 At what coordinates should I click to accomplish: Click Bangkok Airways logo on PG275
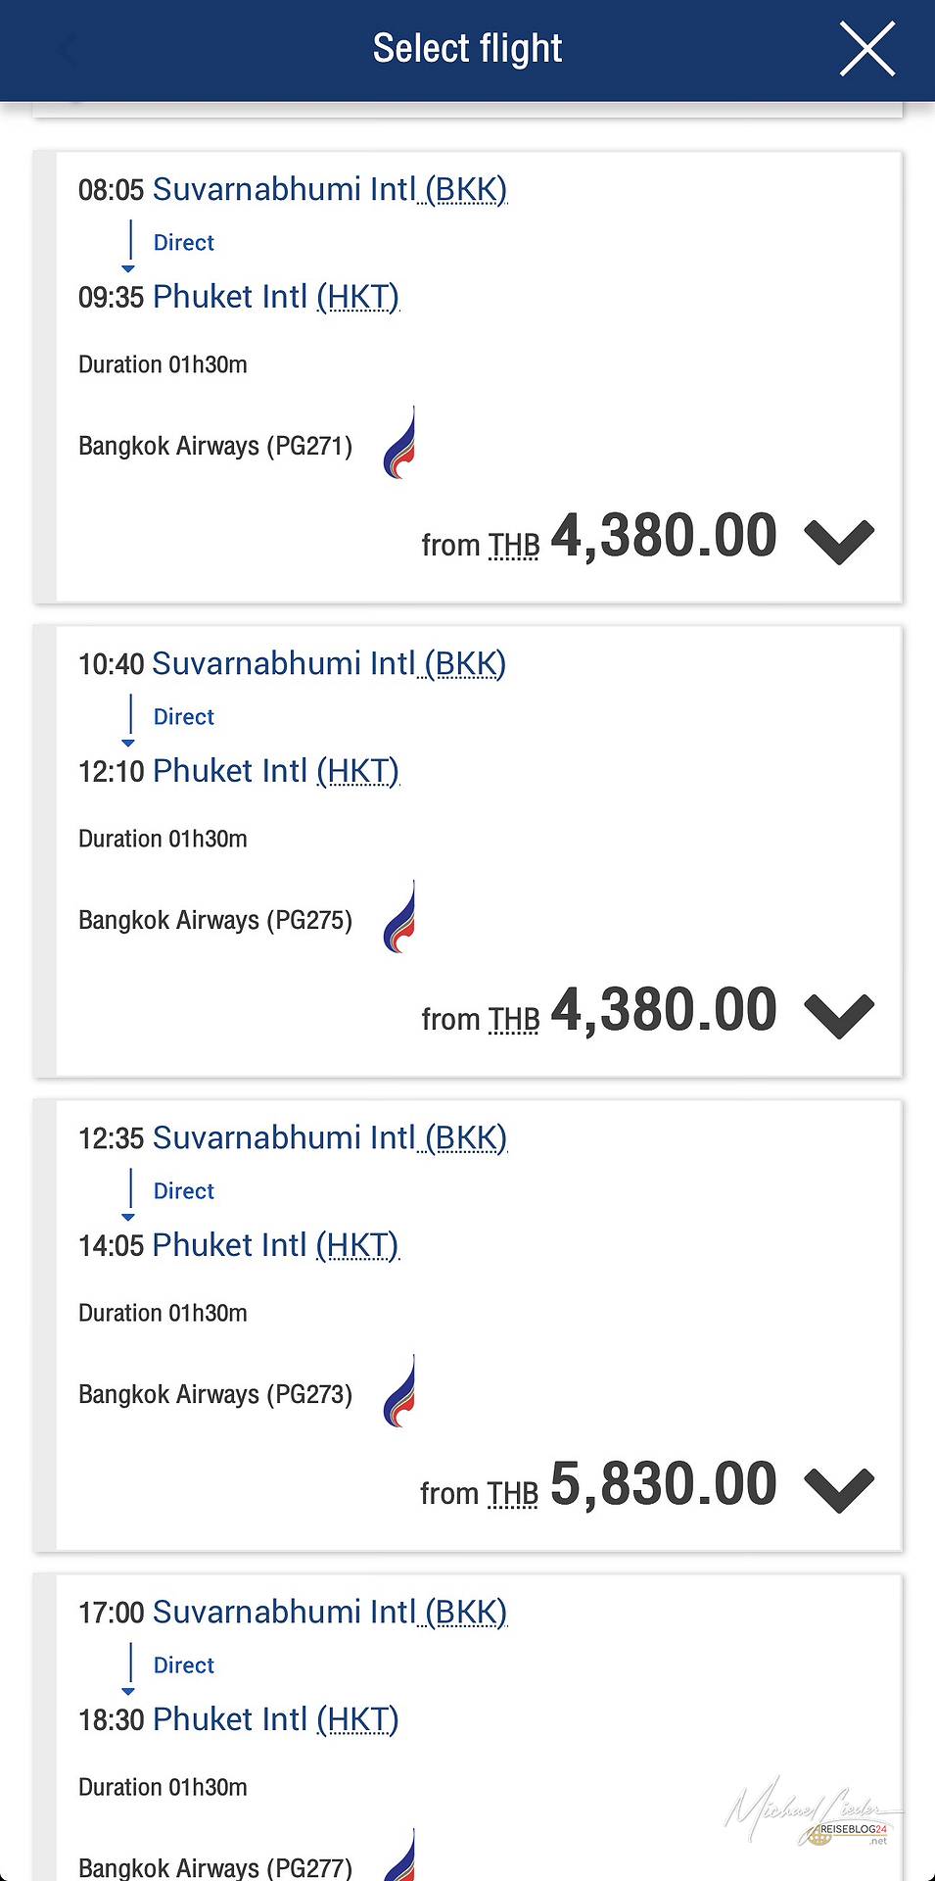(399, 917)
